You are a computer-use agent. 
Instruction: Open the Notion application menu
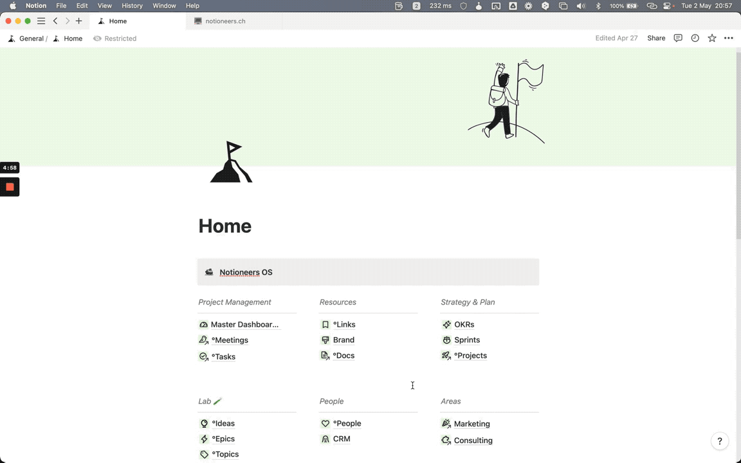pyautogui.click(x=36, y=6)
